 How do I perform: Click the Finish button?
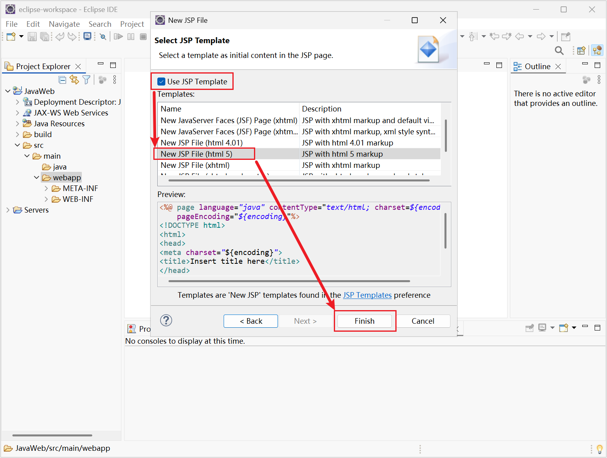(365, 321)
